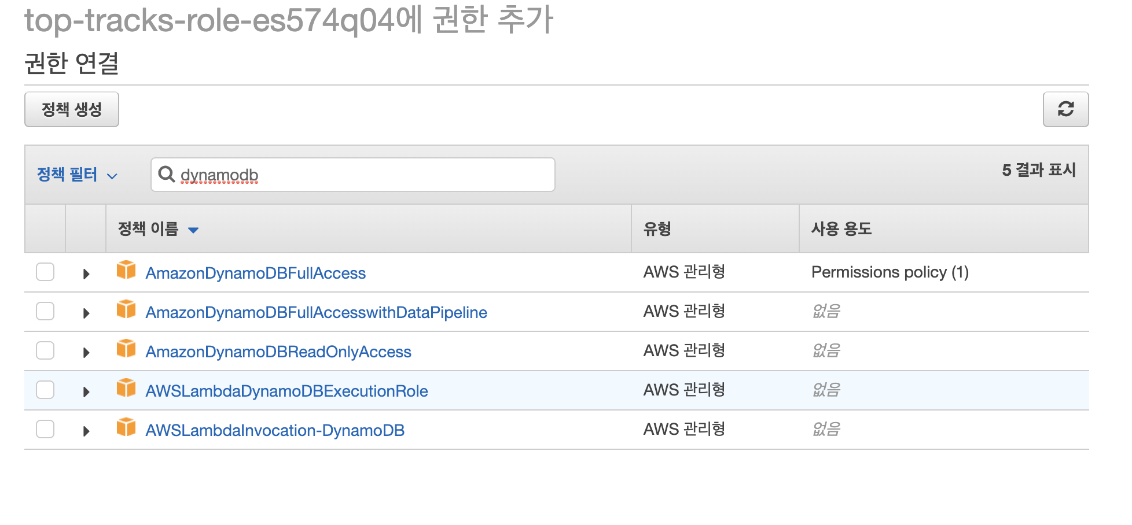The width and height of the screenshot is (1132, 525).
Task: Expand the AmazonDynamoDBFullAccess policy details
Action: (x=86, y=274)
